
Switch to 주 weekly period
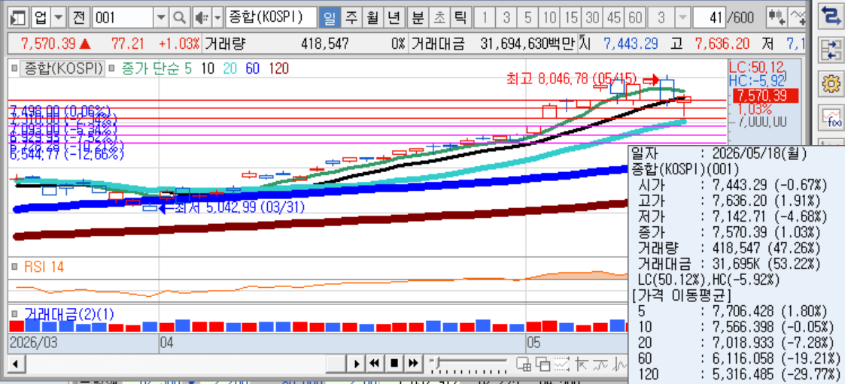click(351, 18)
